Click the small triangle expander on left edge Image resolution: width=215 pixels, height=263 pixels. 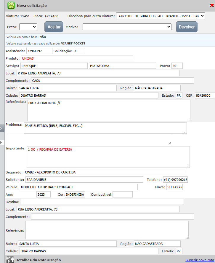tap(1, 143)
